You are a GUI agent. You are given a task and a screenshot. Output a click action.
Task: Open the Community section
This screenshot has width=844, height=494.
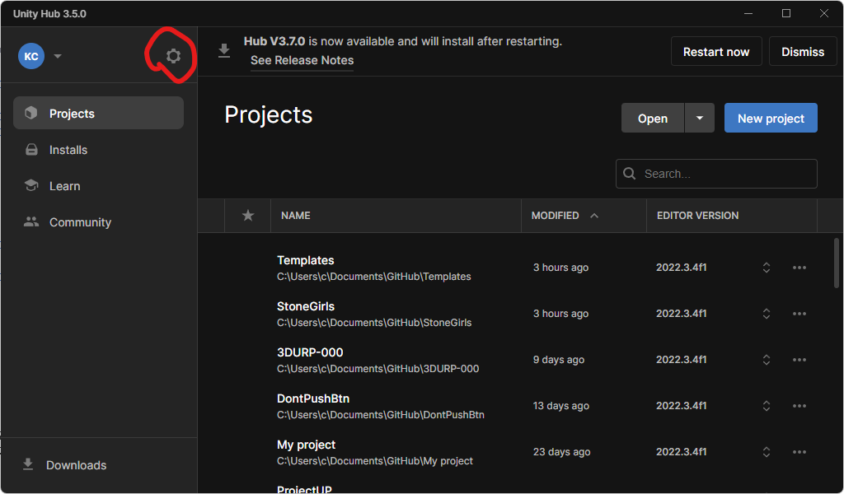(99, 222)
